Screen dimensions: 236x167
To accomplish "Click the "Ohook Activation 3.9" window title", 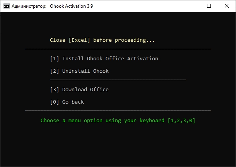I will coord(71,6).
